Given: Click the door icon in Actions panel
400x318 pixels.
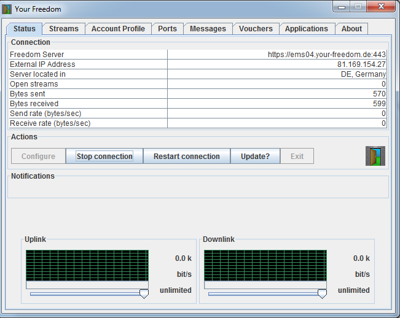Looking at the screenshot, I should pyautogui.click(x=375, y=156).
